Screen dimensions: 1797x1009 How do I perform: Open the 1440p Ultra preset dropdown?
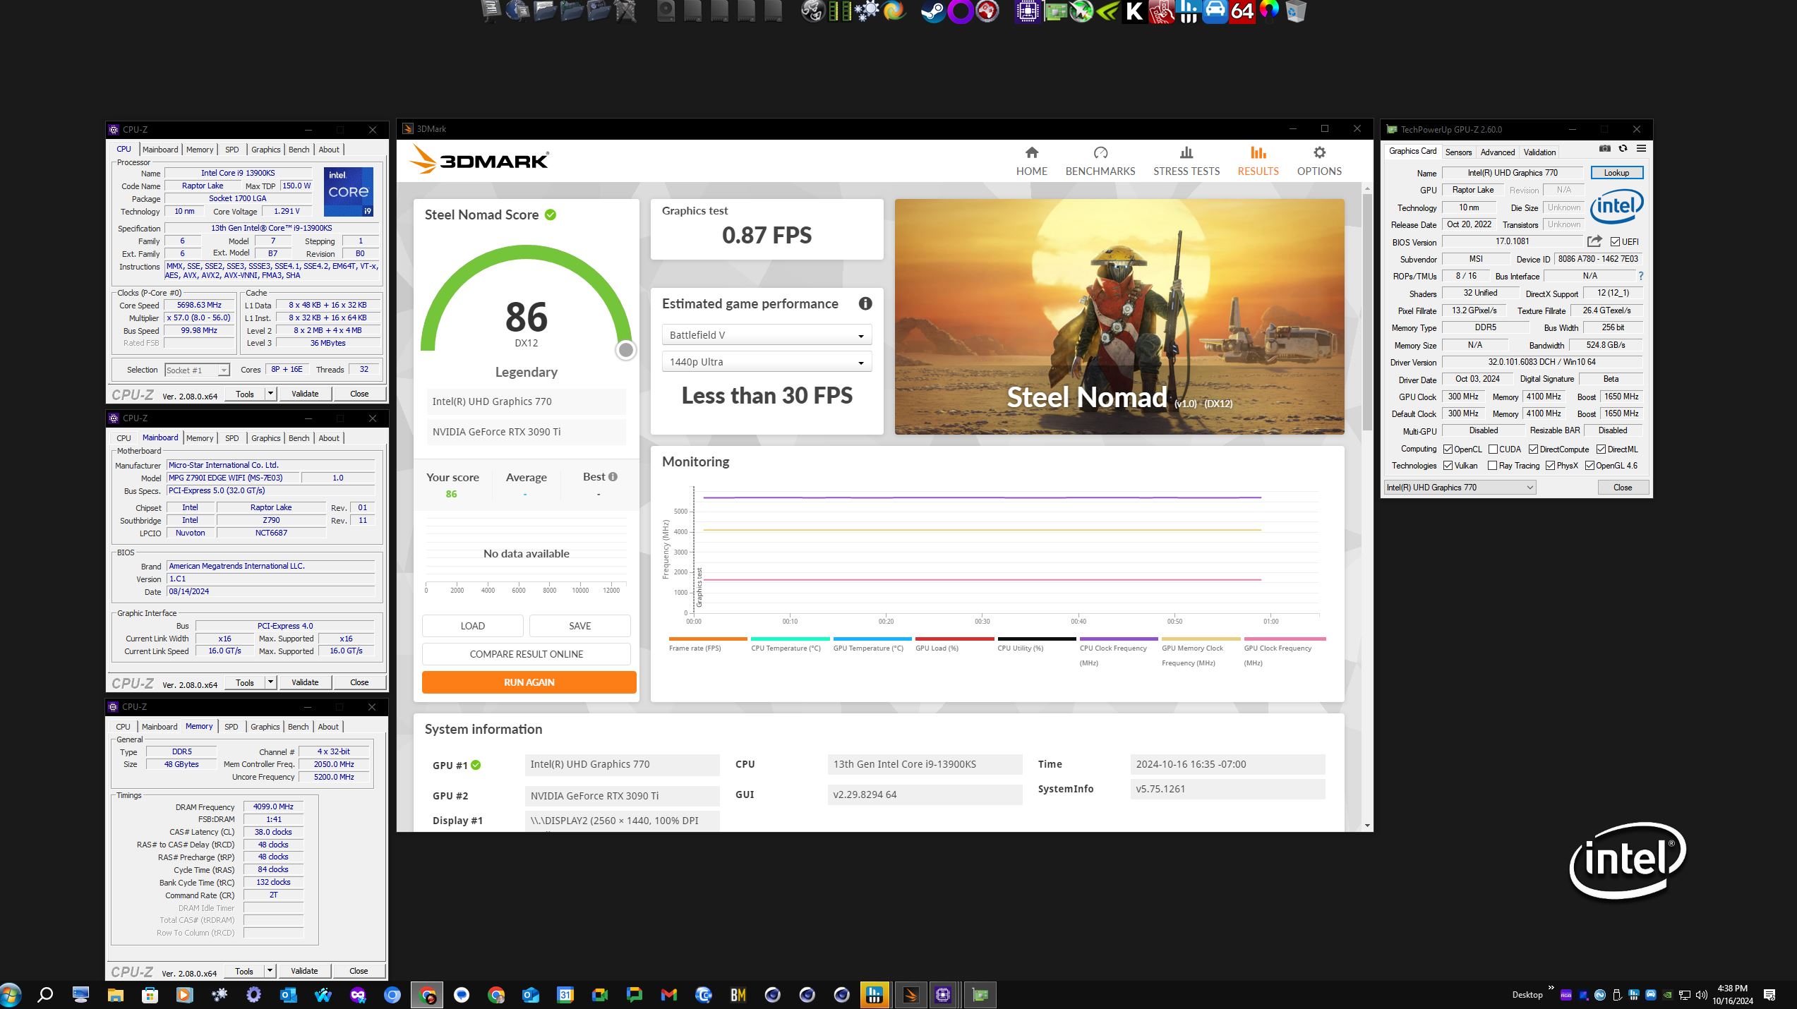[x=767, y=361]
